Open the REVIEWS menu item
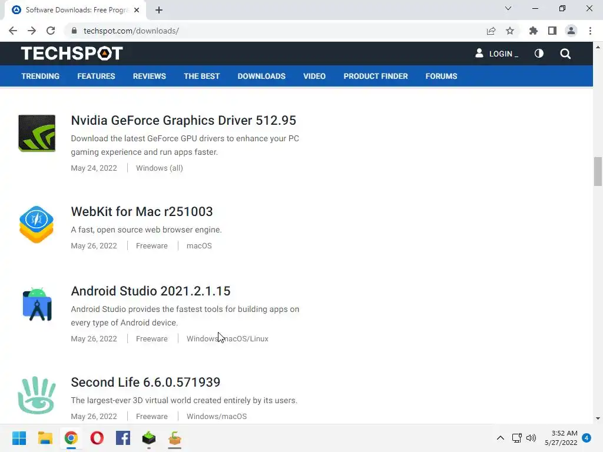Screen dimensions: 603x452 149,76
